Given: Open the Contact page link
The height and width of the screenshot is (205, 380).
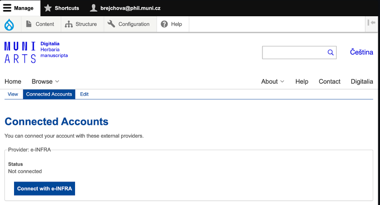Looking at the screenshot, I should (x=329, y=81).
